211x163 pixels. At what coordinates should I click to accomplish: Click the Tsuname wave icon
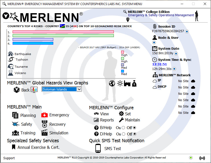[x=11, y=66]
